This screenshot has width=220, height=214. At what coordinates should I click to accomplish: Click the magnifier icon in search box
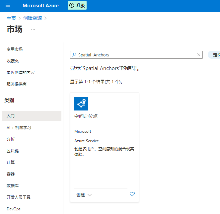pos(74,55)
